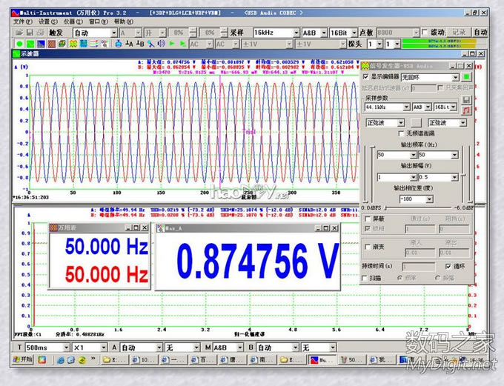Viewport: 504px width, 386px height.
Task: Enable the 扫描 sweep checkbox
Action: click(x=365, y=279)
